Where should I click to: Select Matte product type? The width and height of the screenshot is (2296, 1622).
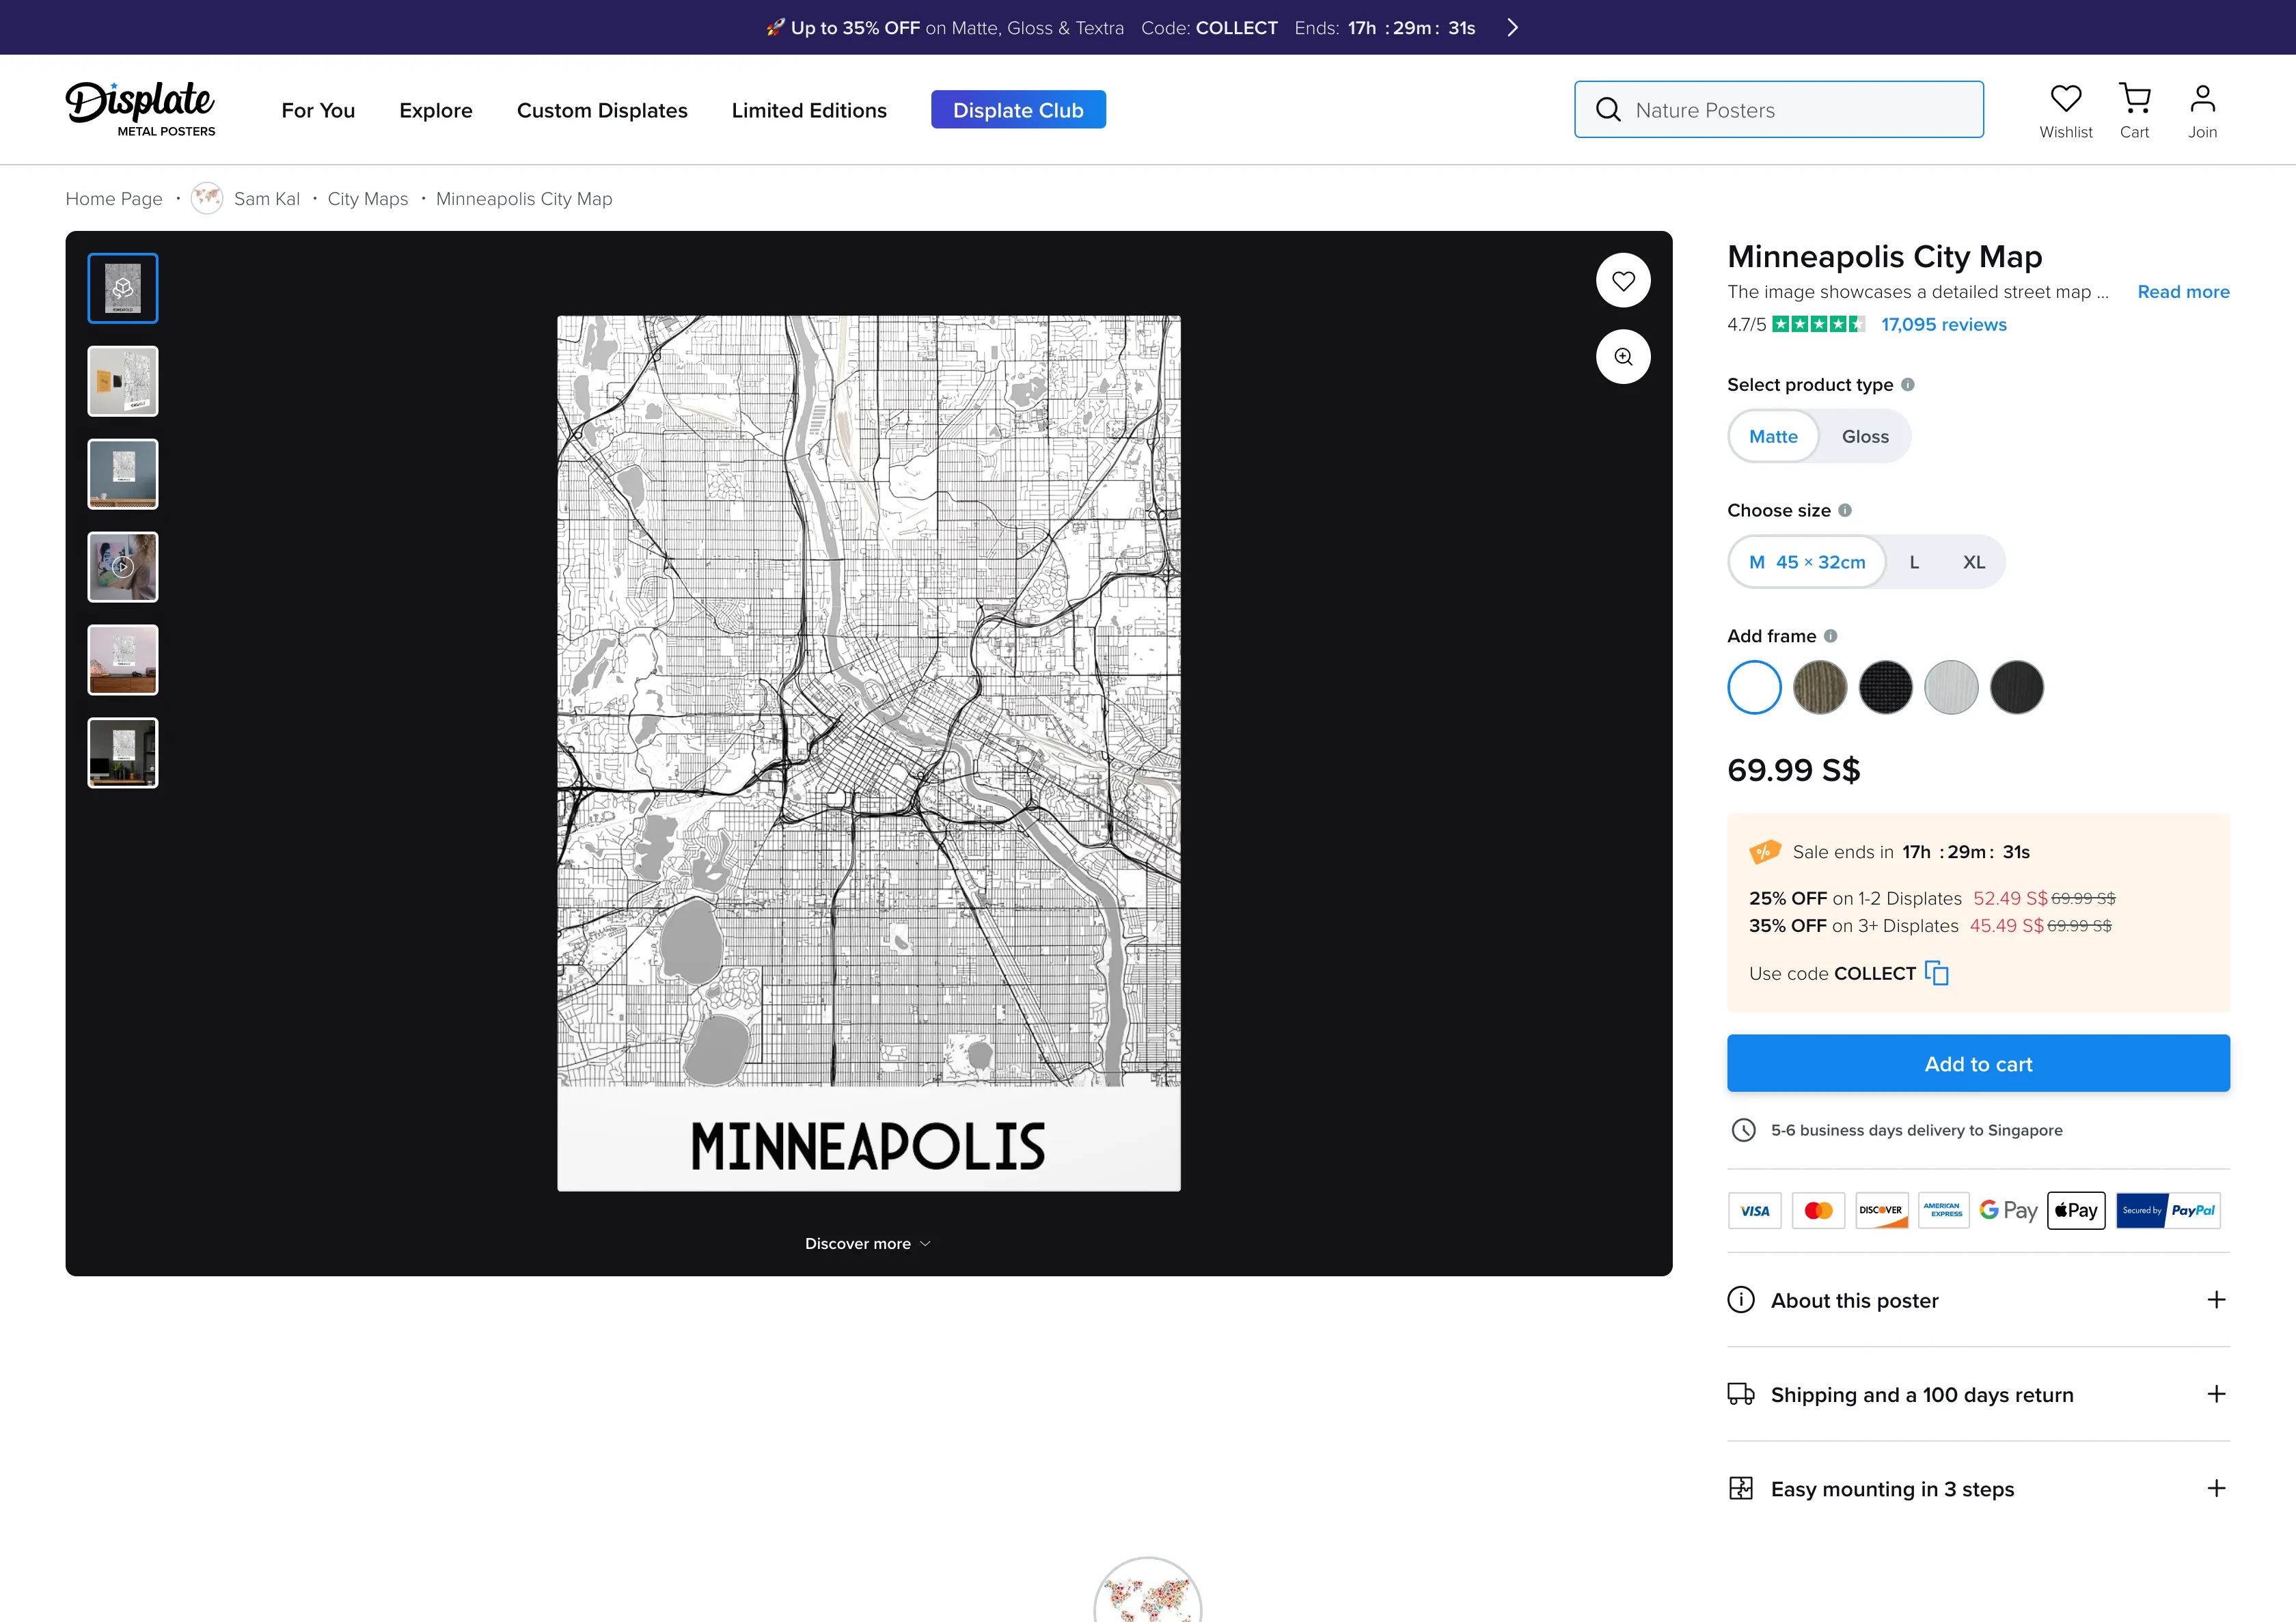click(1773, 437)
